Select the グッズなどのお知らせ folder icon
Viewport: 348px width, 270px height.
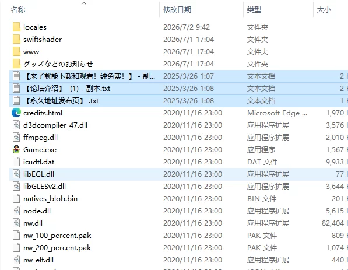16,64
